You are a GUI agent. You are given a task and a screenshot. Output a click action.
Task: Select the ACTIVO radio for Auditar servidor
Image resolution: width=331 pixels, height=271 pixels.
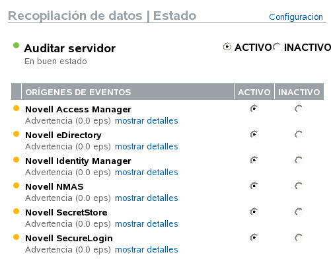227,47
